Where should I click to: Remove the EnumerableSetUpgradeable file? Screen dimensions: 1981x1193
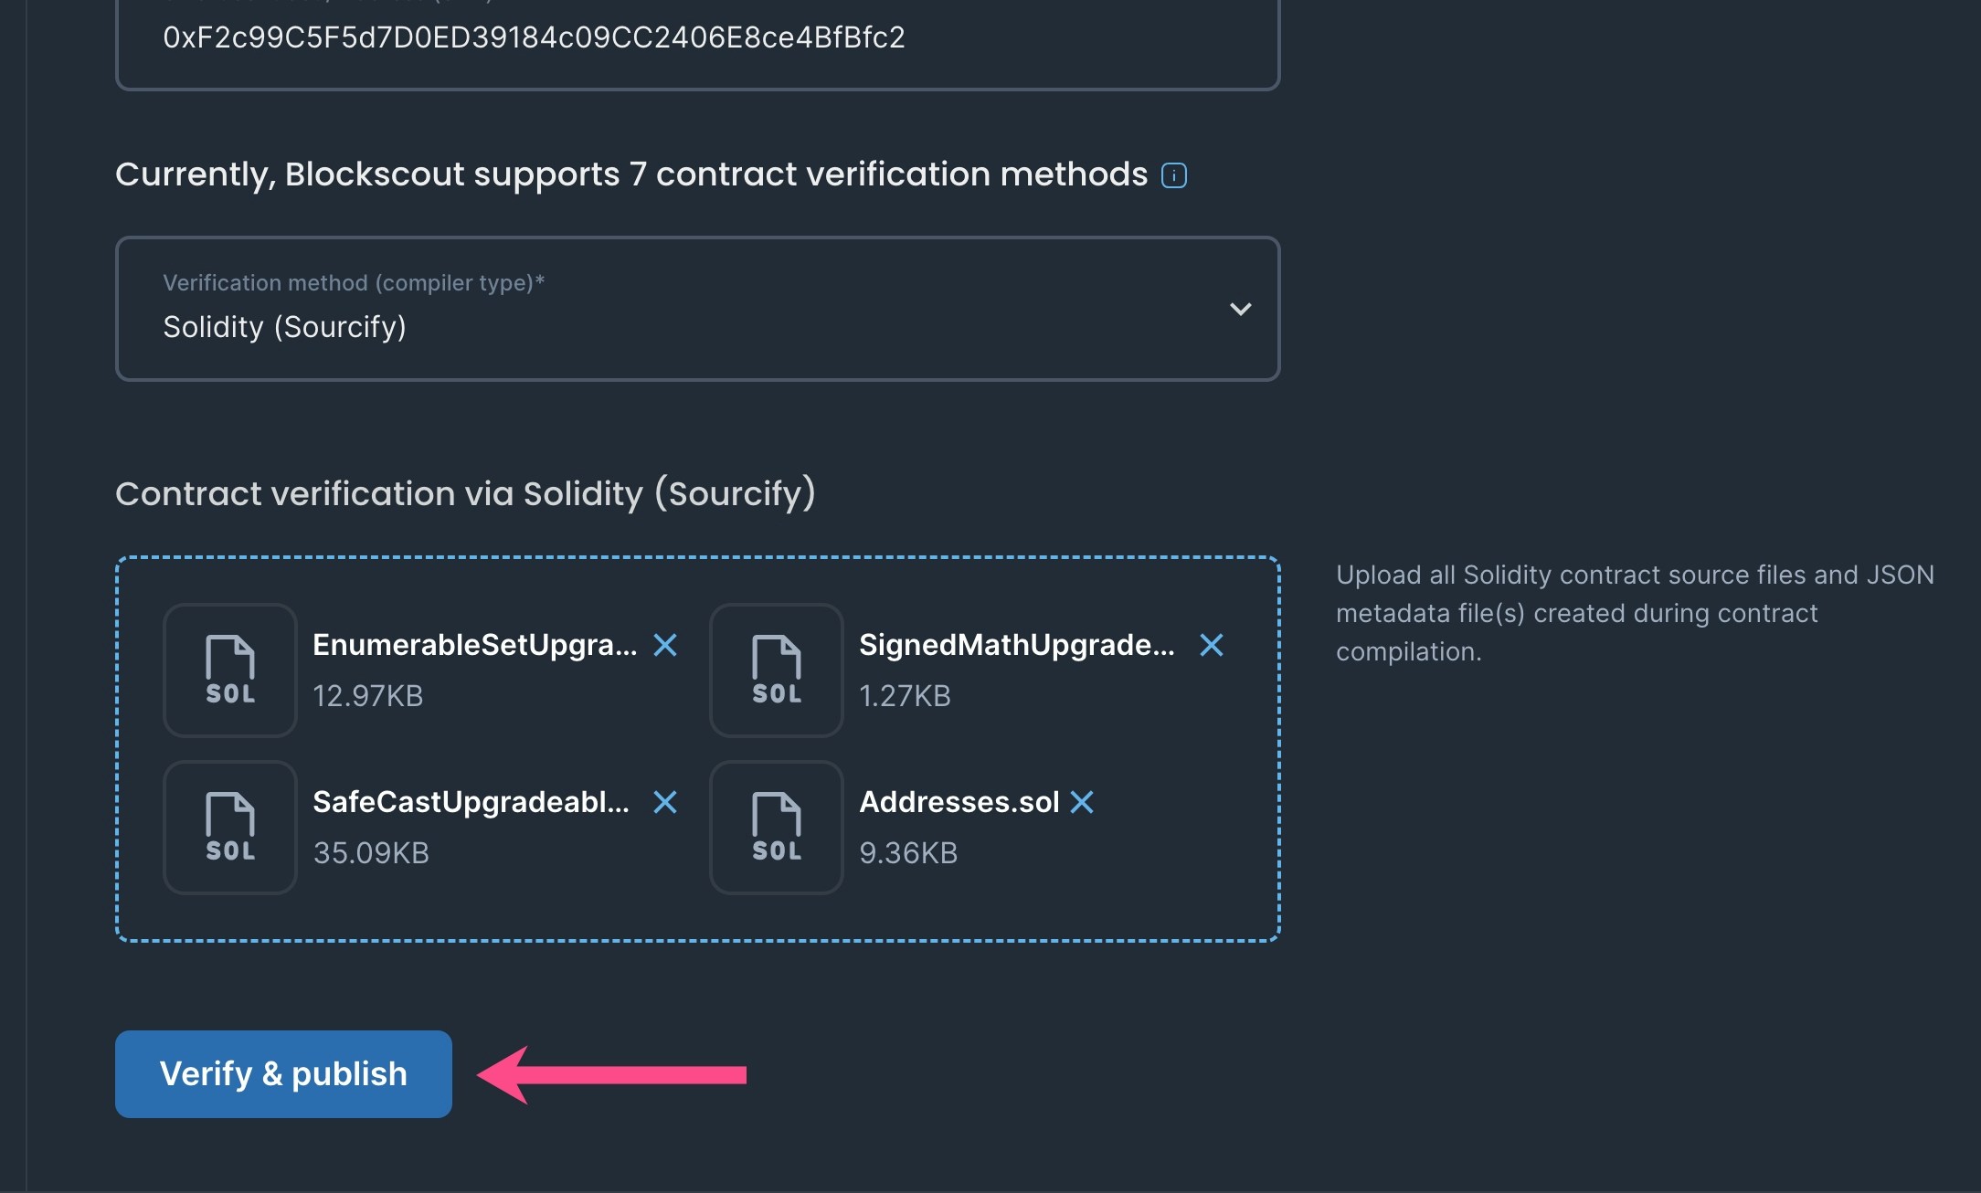coord(665,645)
